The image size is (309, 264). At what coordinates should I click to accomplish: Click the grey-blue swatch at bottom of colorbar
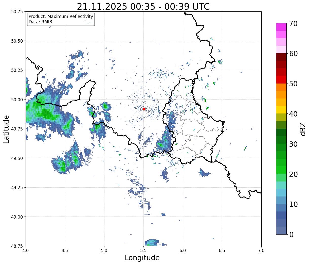click(281, 230)
